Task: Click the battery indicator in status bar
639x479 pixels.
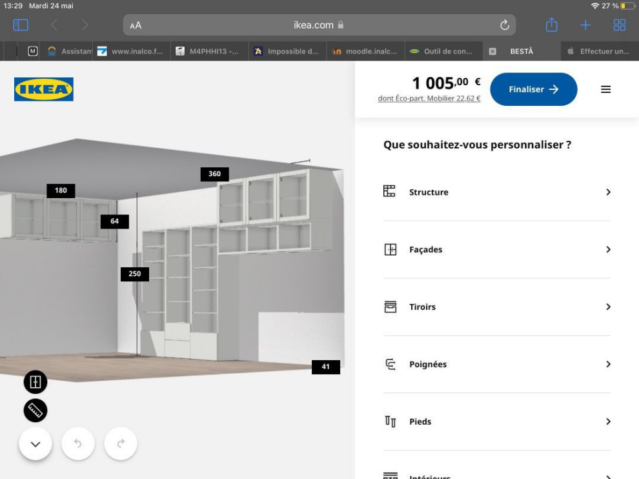Action: [628, 6]
